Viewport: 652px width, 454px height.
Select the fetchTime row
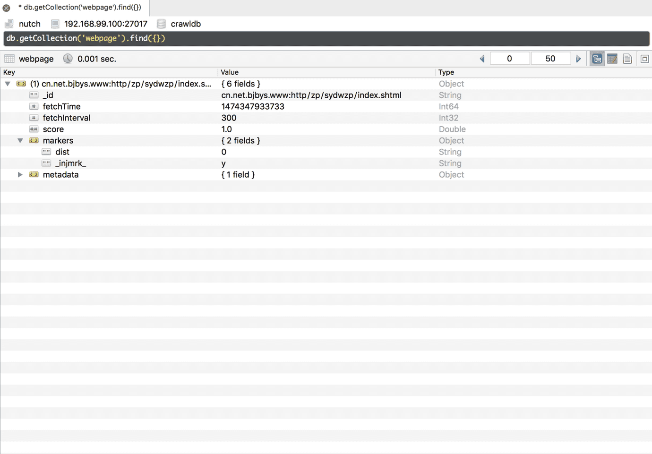pos(61,106)
